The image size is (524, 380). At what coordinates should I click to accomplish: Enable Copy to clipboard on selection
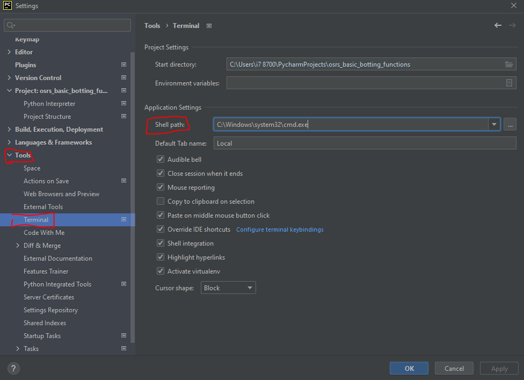click(161, 202)
